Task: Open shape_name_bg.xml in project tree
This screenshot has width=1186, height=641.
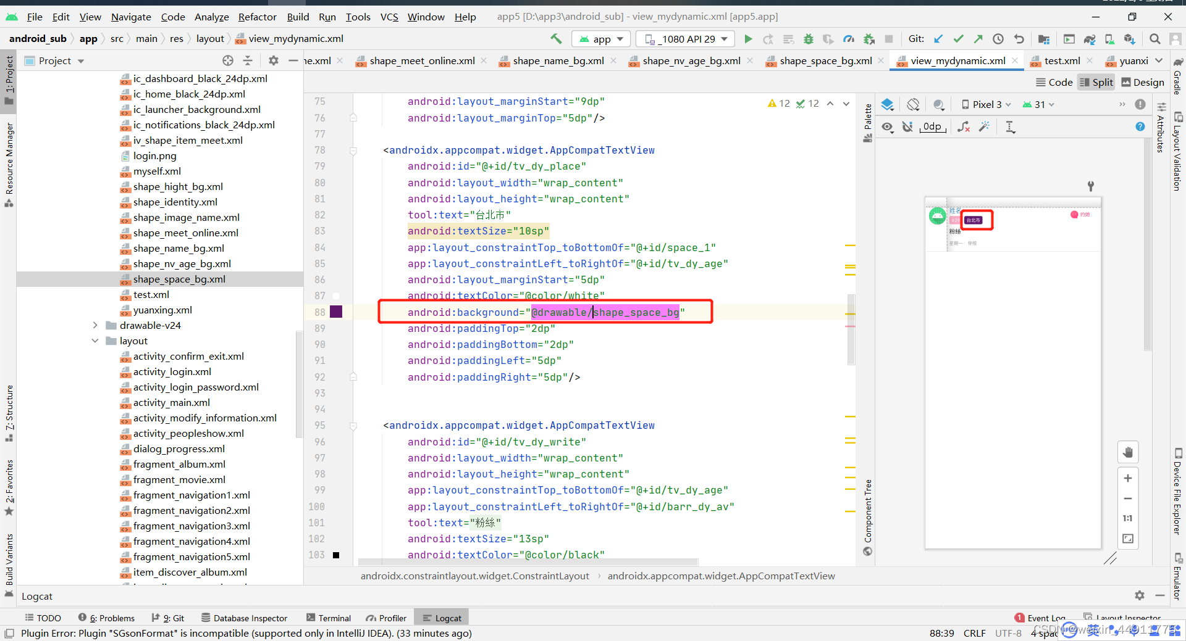Action: pyautogui.click(x=179, y=248)
